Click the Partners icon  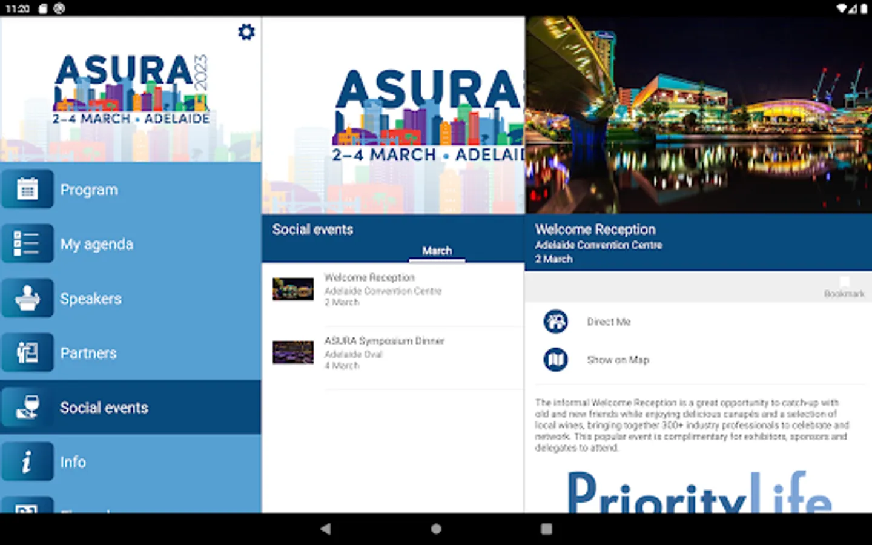pyautogui.click(x=27, y=353)
